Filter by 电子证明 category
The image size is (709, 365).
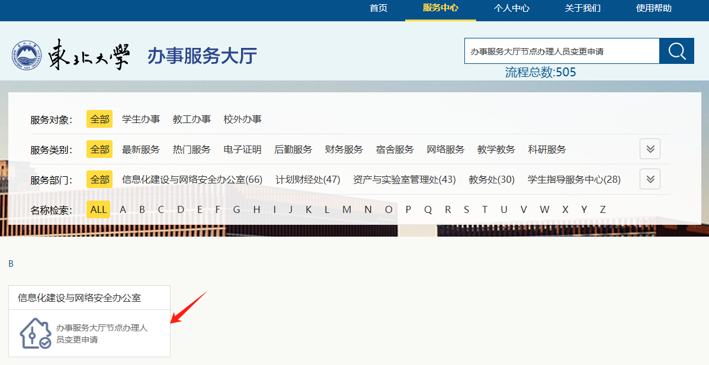click(242, 150)
